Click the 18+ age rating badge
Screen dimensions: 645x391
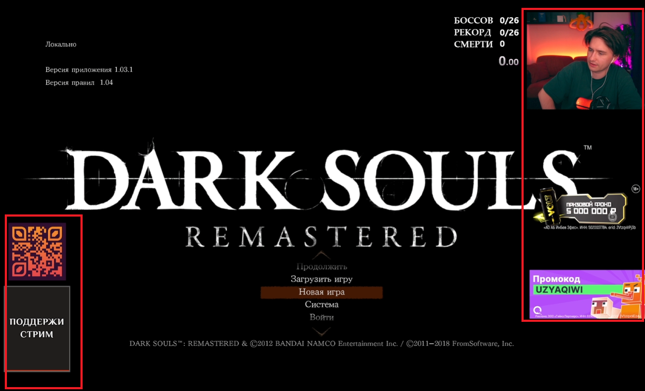[x=635, y=189]
